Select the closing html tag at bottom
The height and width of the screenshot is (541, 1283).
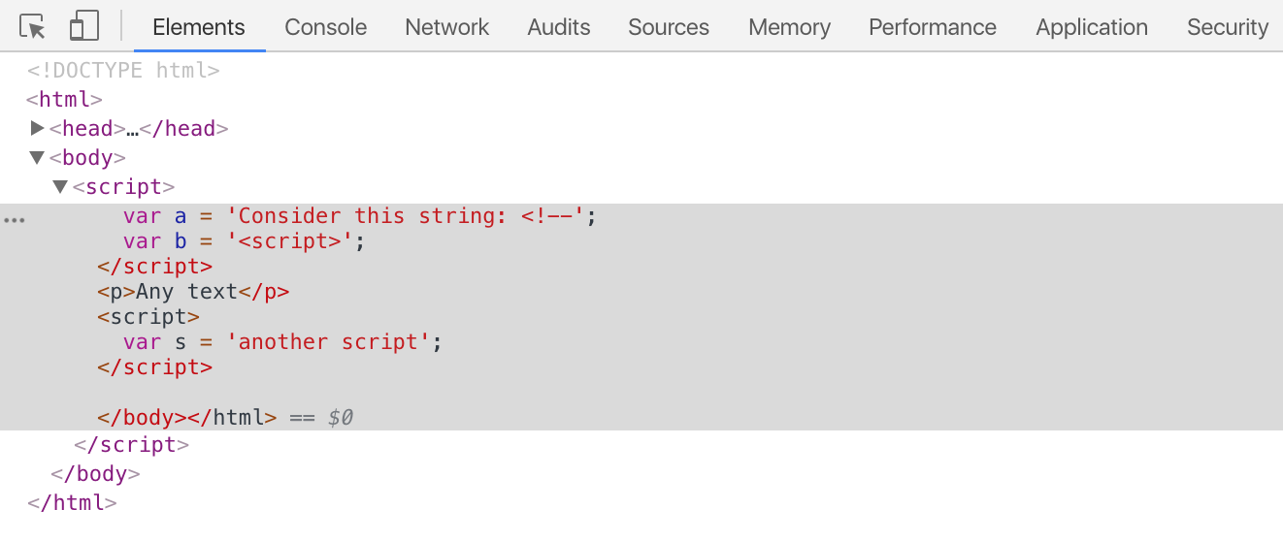72,503
